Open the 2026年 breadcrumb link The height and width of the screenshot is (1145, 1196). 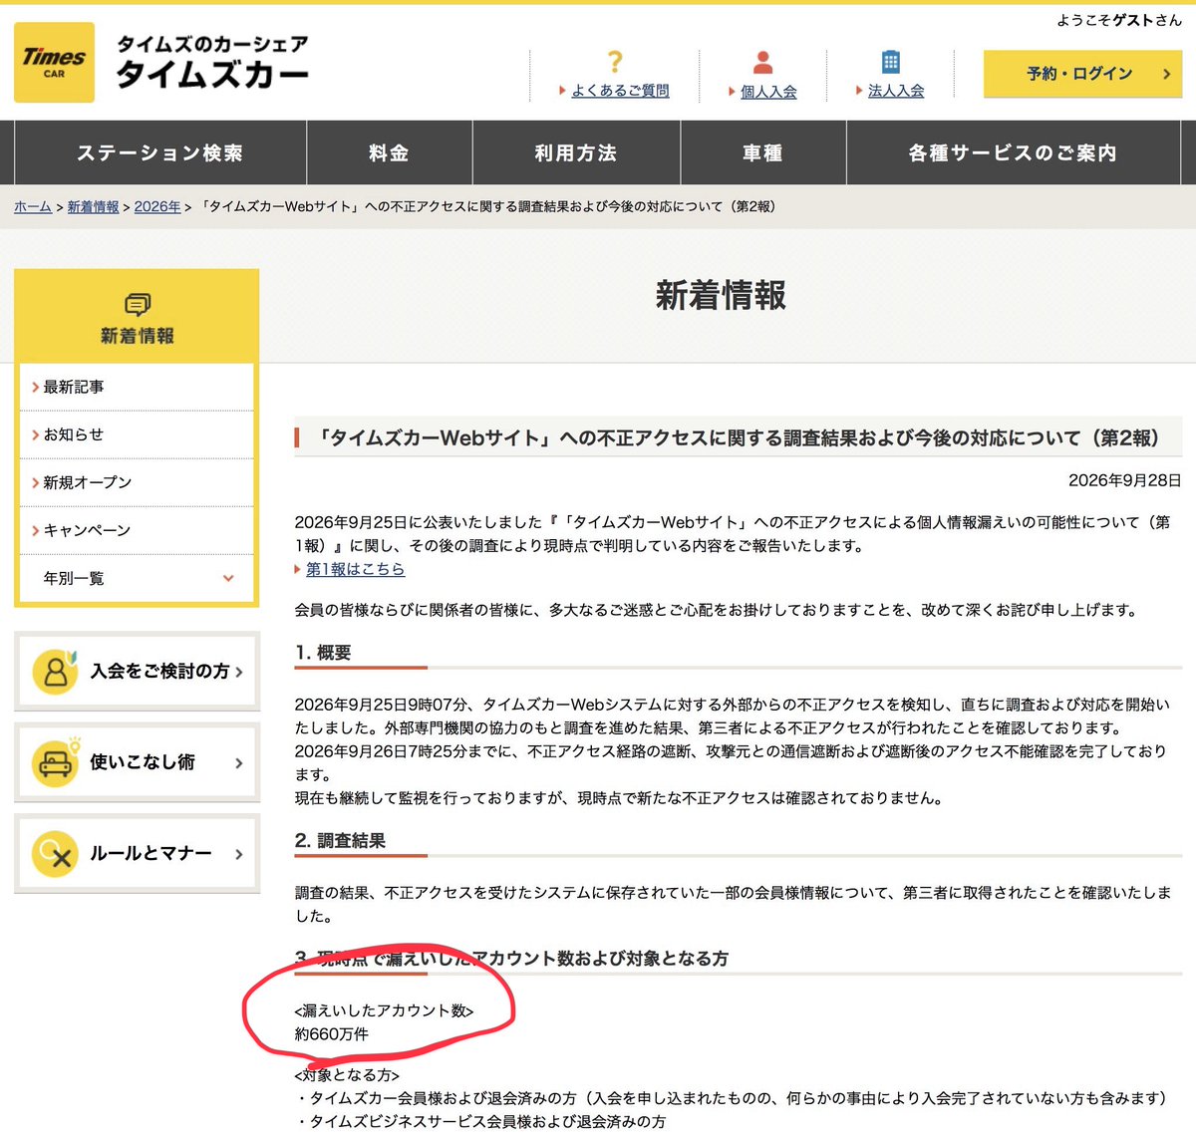pyautogui.click(x=157, y=206)
